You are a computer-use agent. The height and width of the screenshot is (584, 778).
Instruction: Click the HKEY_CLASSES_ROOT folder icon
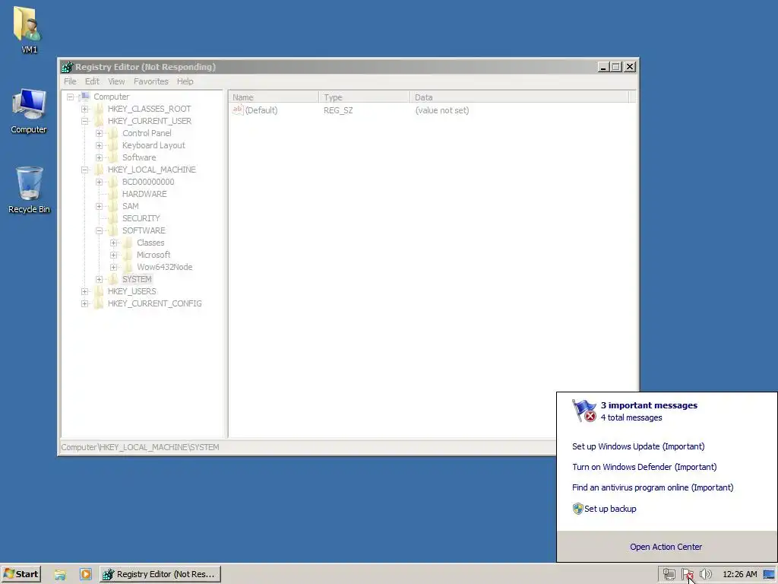(x=99, y=109)
